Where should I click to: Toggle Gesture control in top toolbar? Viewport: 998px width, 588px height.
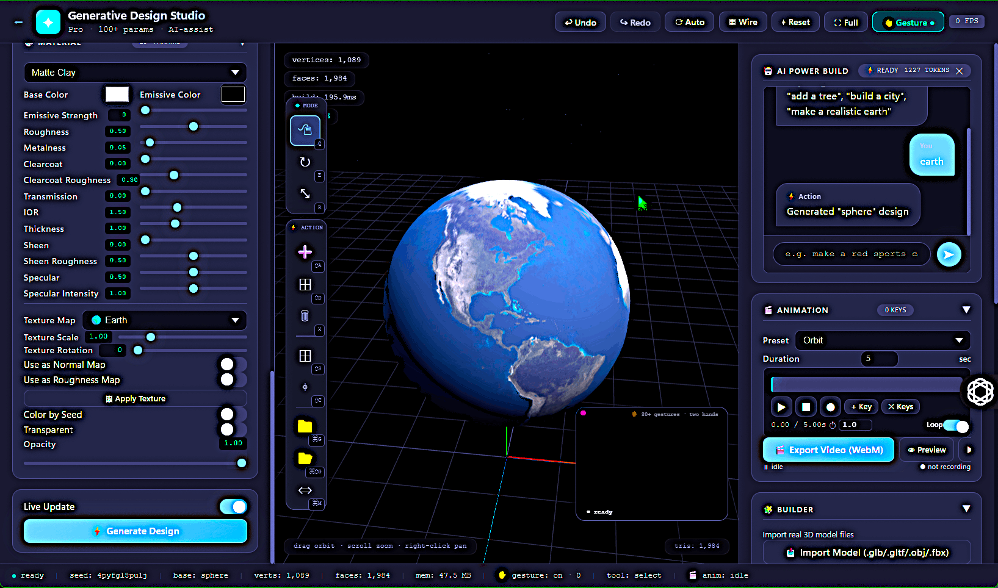pos(908,23)
